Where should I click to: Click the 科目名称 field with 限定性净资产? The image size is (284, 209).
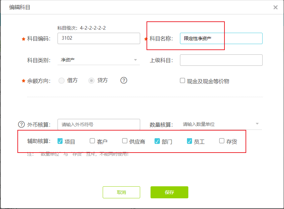click(221, 38)
